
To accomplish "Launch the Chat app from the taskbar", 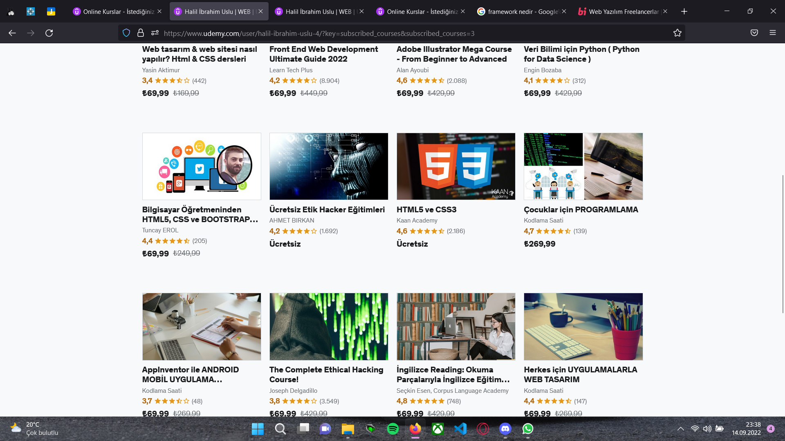I will point(325,429).
